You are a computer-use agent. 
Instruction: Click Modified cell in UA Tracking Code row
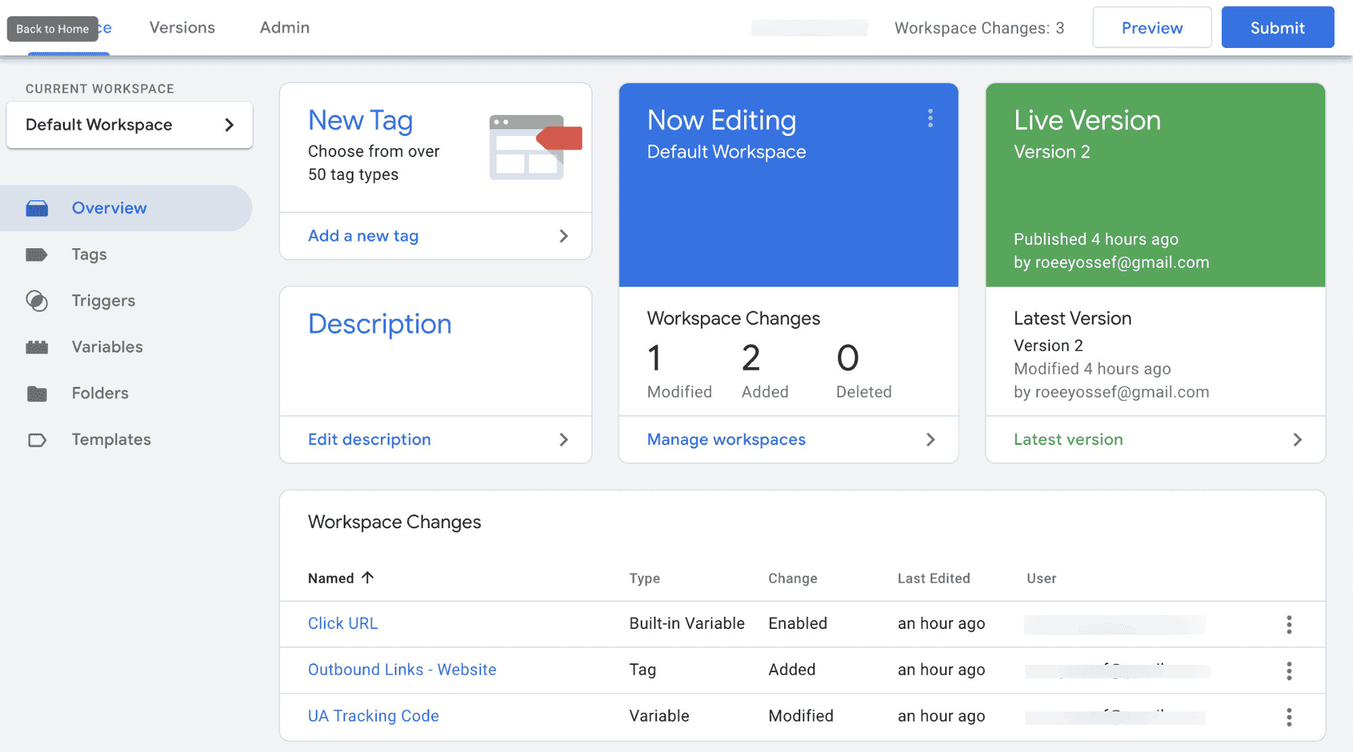(800, 715)
